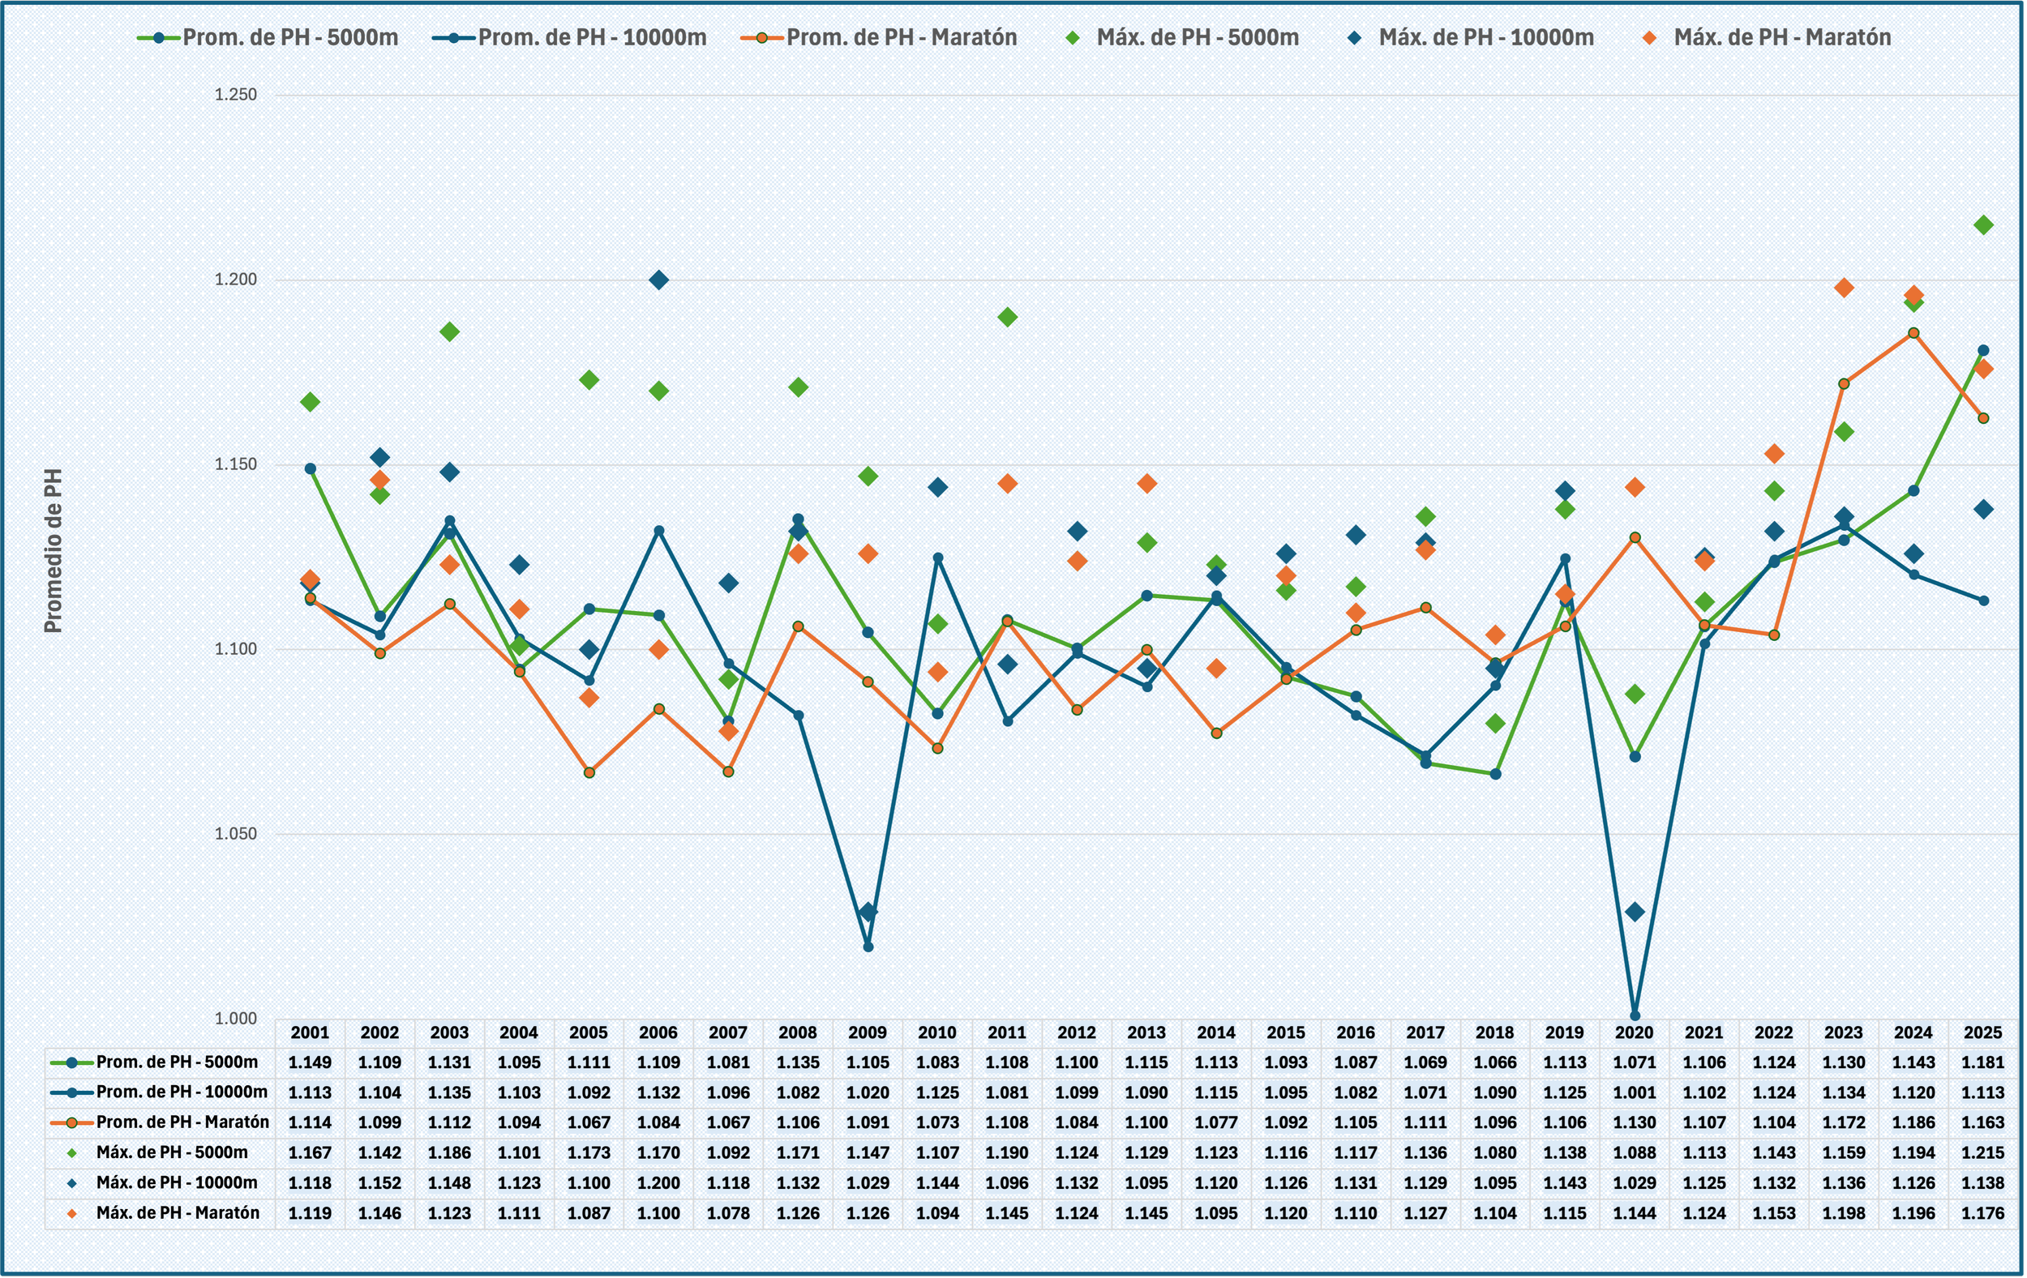
Task: Click the Prom. de PH - Maratón legend entry at top
Action: click(x=901, y=38)
